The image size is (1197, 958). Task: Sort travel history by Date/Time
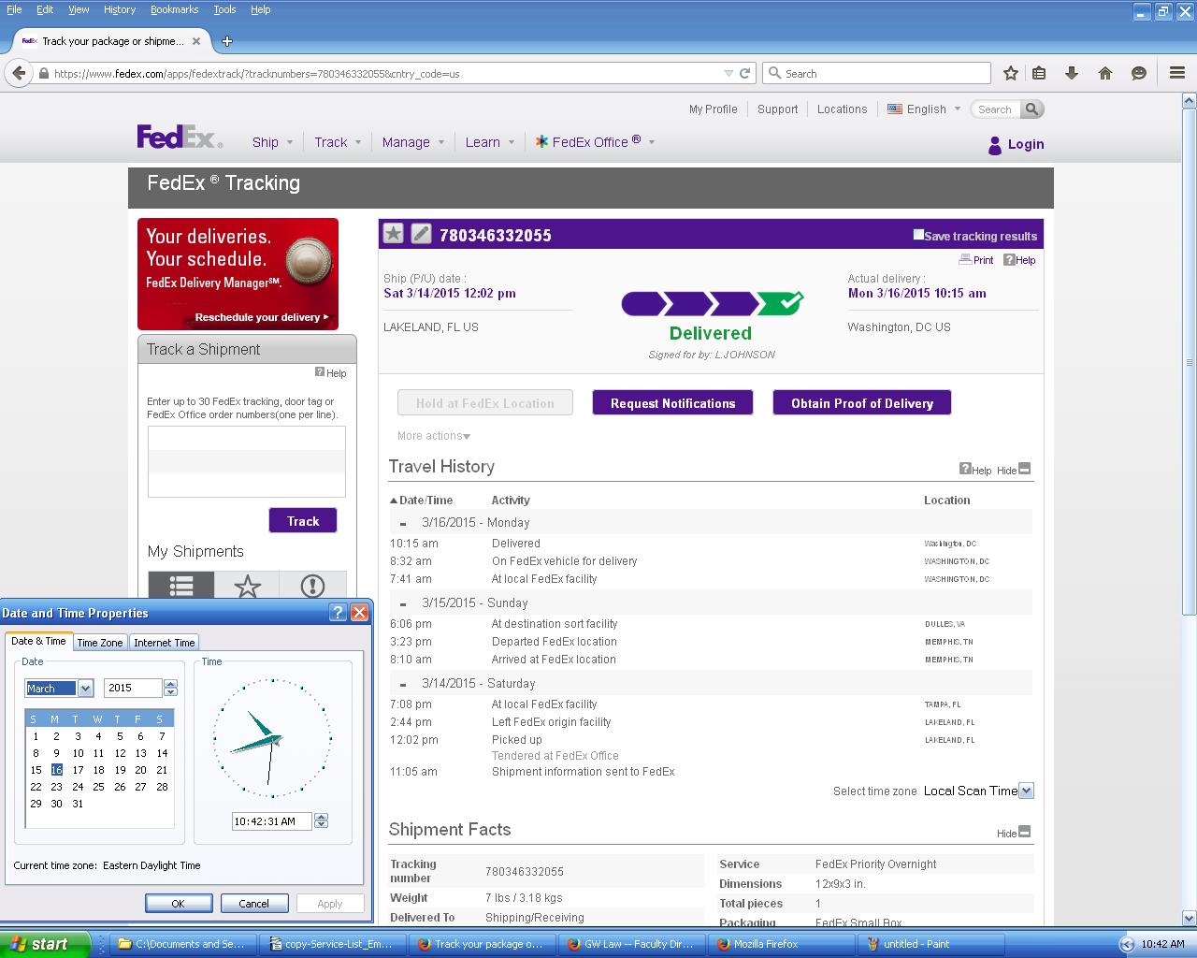[421, 501]
